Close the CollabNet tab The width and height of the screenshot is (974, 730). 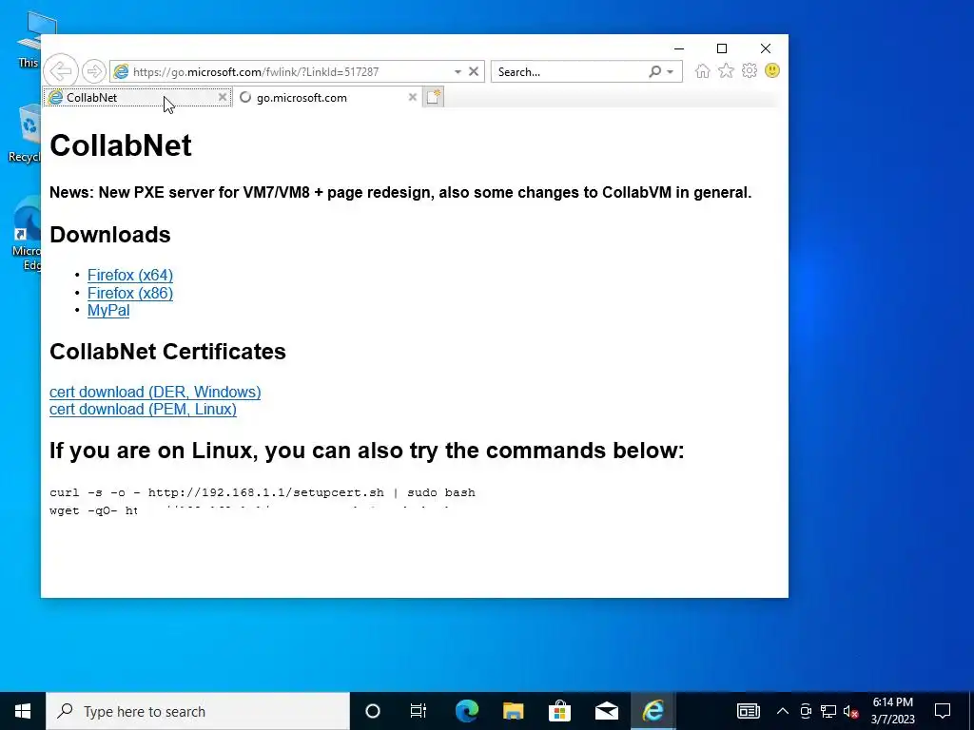click(223, 98)
